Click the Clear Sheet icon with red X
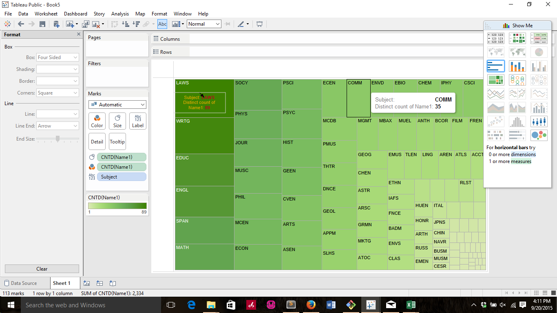 [x=96, y=24]
